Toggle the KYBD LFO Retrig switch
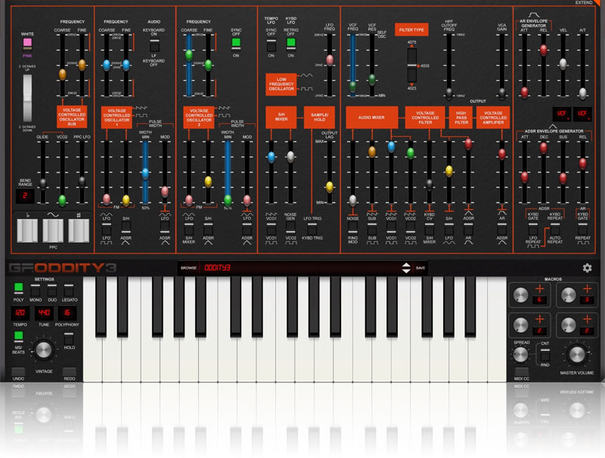Screen dimensions: 605x458 point(290,42)
